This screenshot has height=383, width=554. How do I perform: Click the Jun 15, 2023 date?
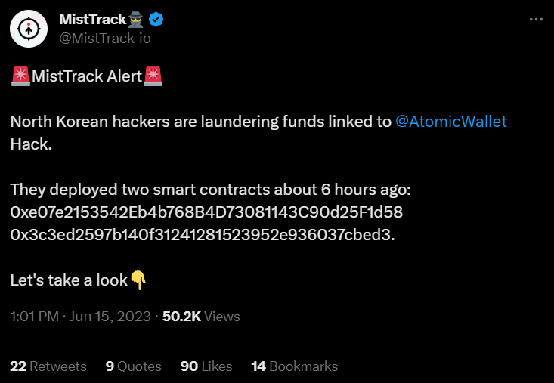(109, 317)
